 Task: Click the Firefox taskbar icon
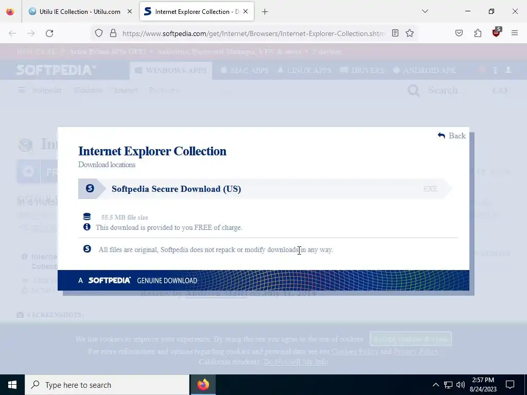click(x=203, y=385)
